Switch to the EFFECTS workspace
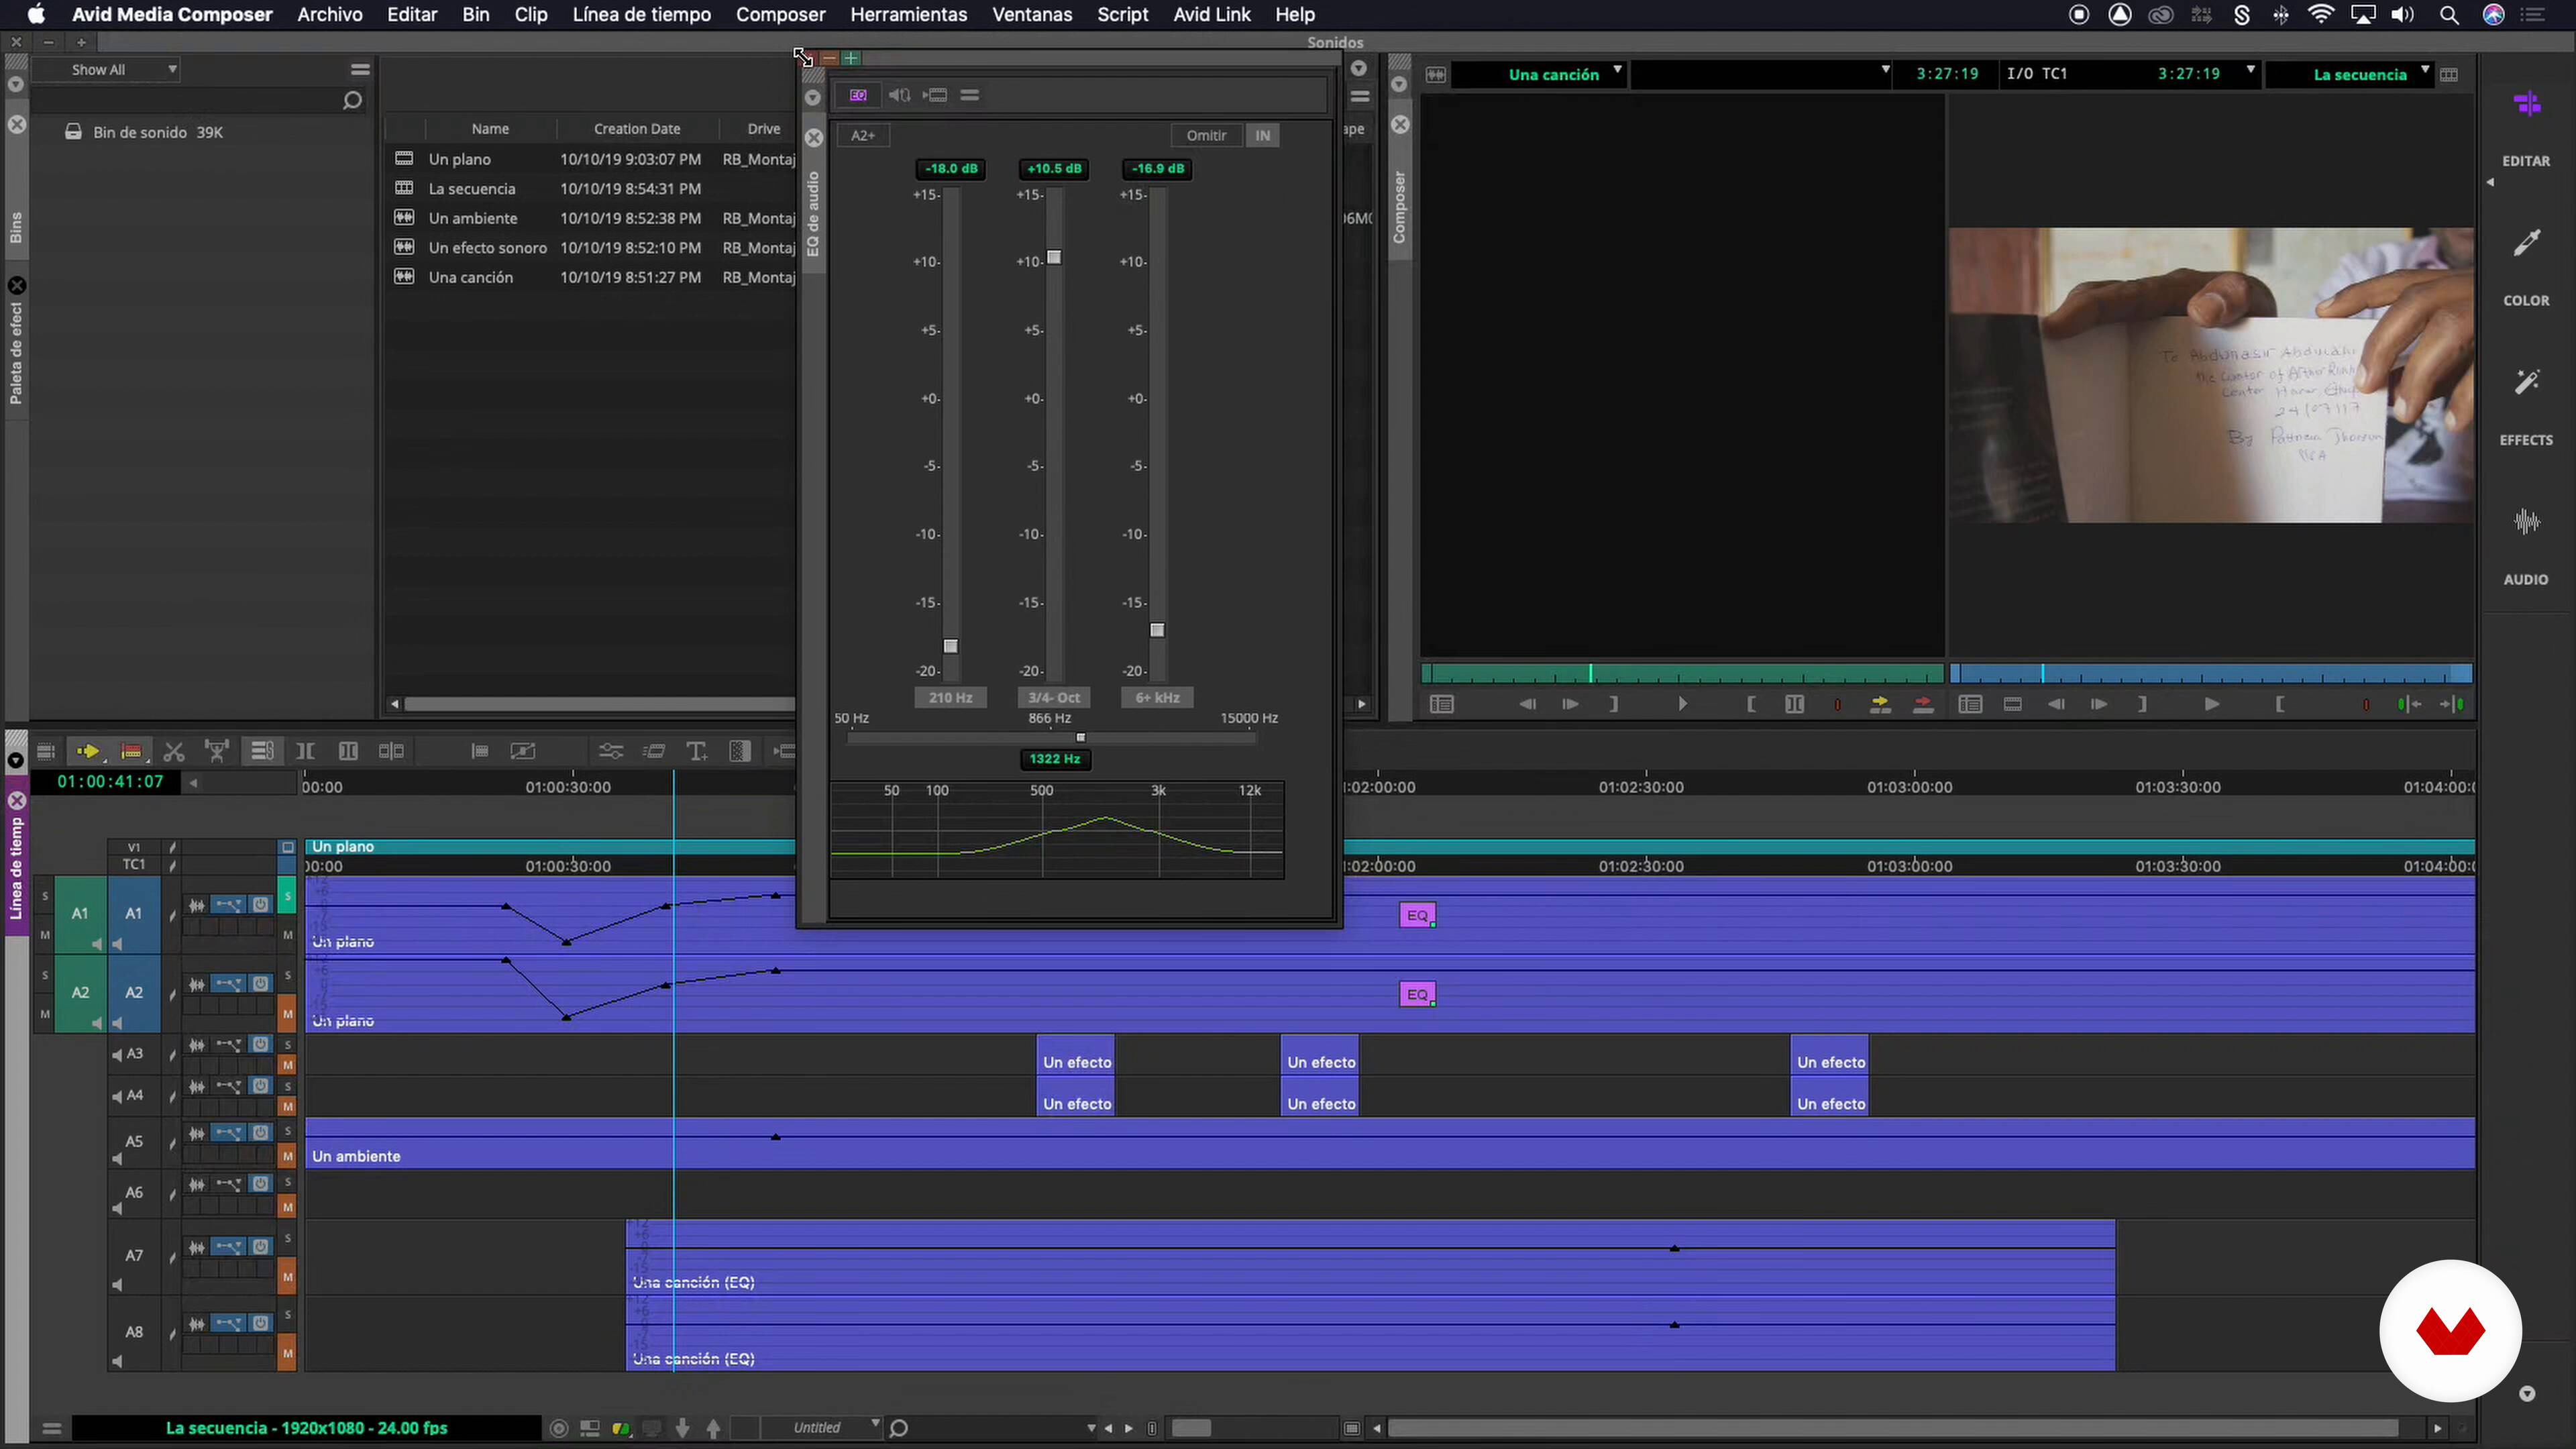This screenshot has height=1449, width=2576. click(2526, 407)
